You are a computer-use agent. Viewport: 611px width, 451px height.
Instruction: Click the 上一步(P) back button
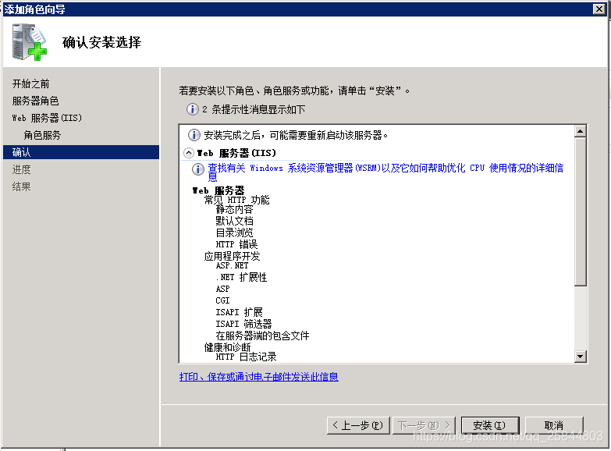[358, 425]
